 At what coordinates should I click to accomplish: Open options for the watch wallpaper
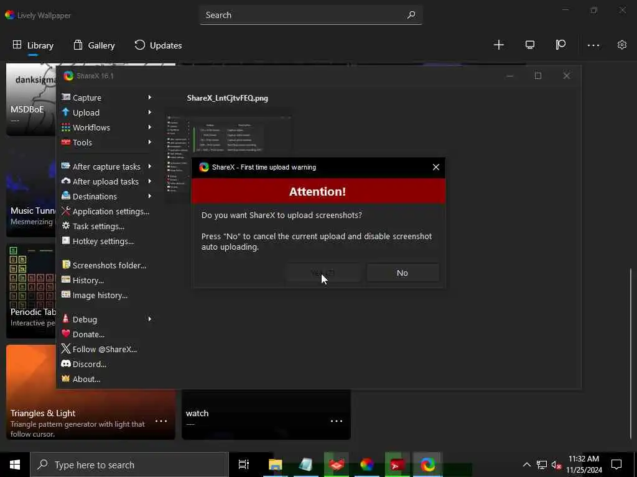click(337, 421)
